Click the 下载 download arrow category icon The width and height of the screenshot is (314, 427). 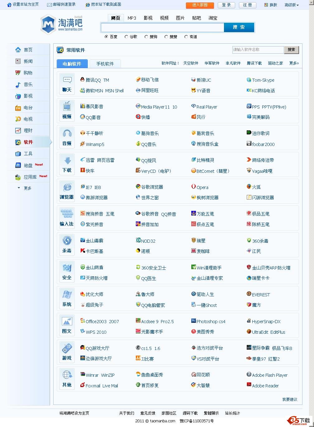click(67, 160)
